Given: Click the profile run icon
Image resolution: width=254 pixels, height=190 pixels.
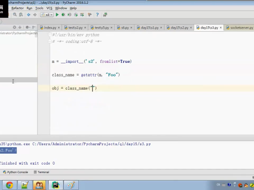Looking at the screenshot, I should click(x=76, y=15).
